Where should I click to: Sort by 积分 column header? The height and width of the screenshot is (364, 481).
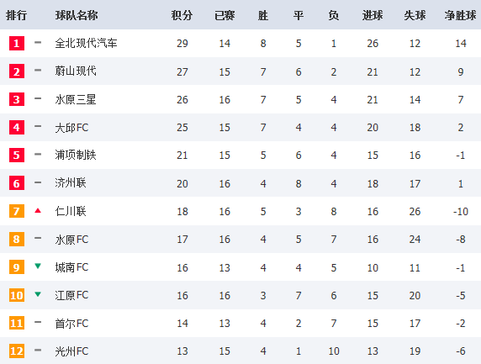pos(182,15)
